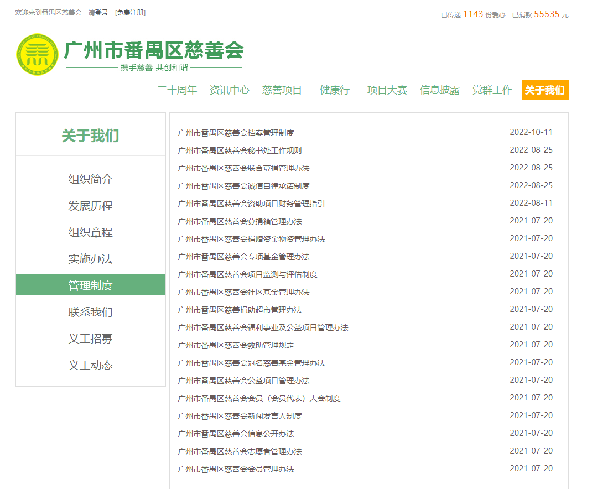Select 党群工作 in the navigation

coord(491,90)
